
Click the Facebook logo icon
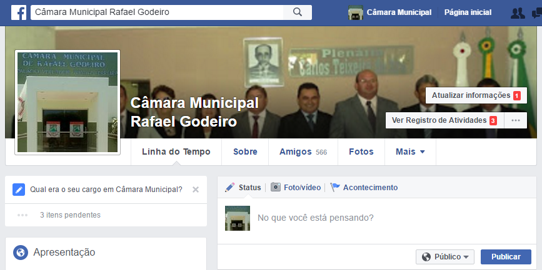(x=19, y=12)
